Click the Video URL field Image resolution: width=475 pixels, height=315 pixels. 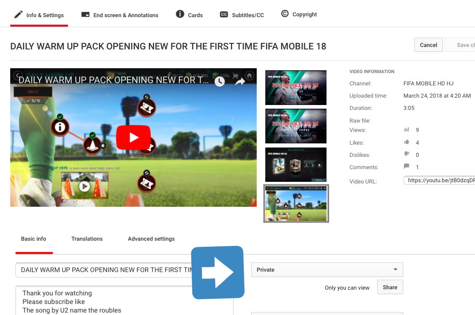(439, 180)
